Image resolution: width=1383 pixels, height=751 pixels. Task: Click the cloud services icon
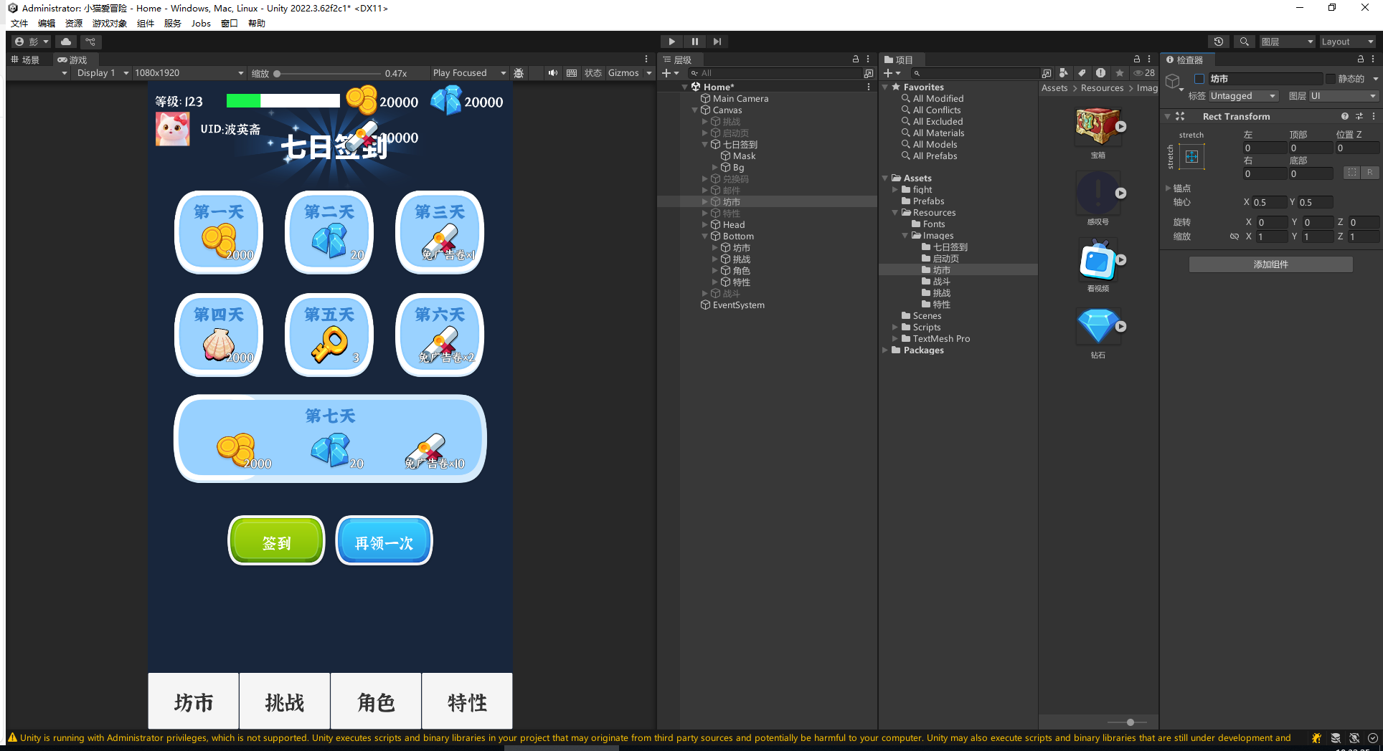(x=66, y=42)
